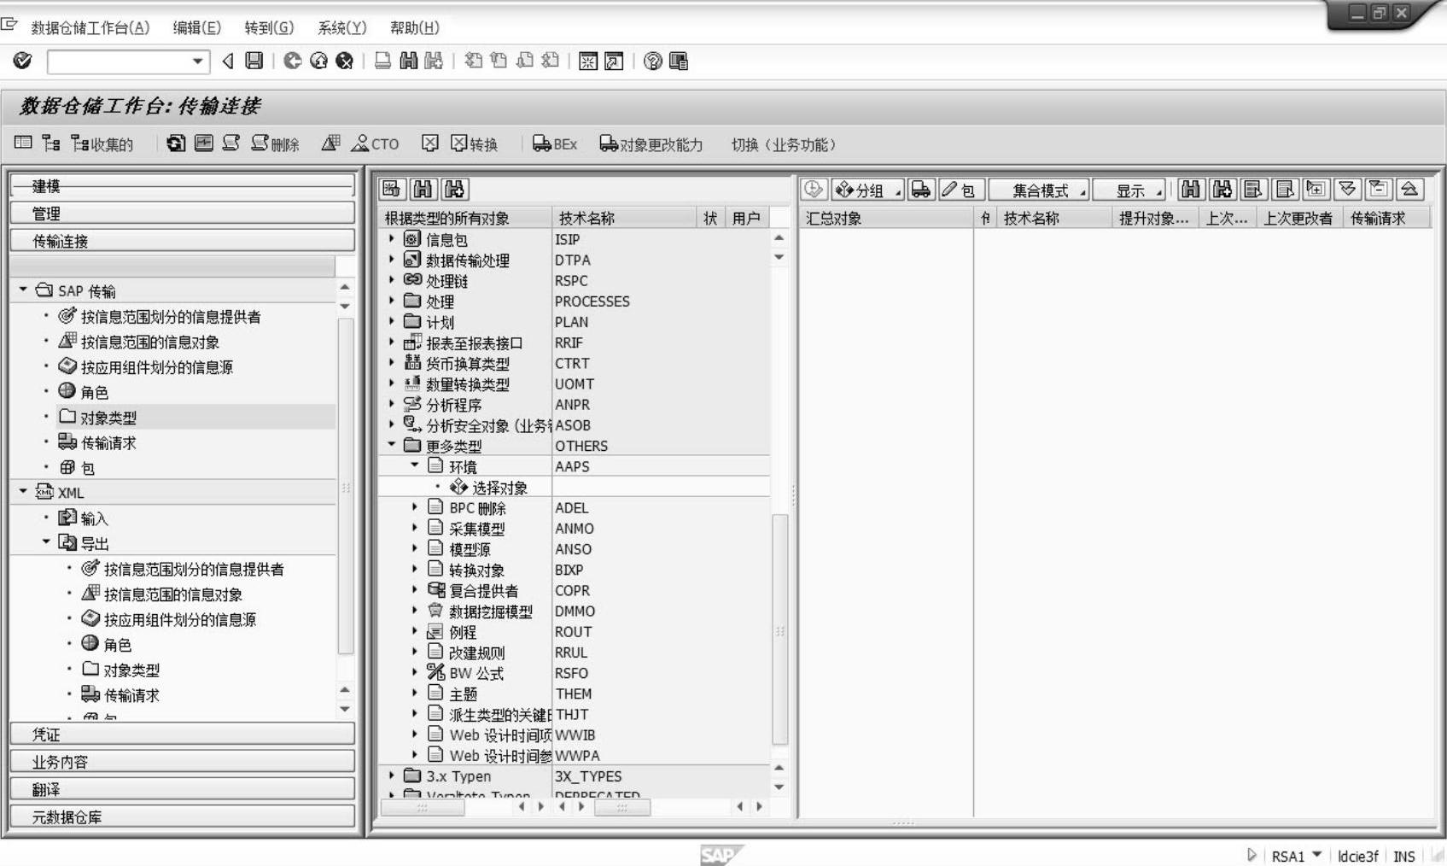Click the vertical scrollbar of the object tree

point(779,628)
